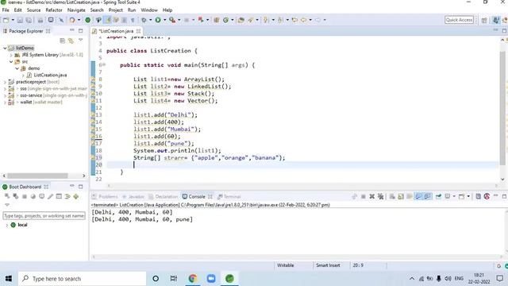This screenshot has height=286, width=508.
Task: Collapse the src folder node
Action: pyautogui.click(x=11, y=62)
